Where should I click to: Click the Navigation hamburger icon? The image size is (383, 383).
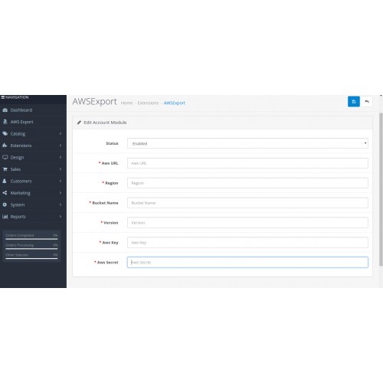(3, 97)
